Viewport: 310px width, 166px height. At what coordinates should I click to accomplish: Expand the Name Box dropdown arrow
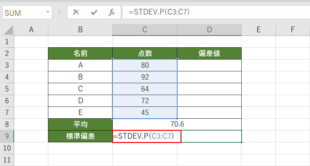click(x=48, y=12)
